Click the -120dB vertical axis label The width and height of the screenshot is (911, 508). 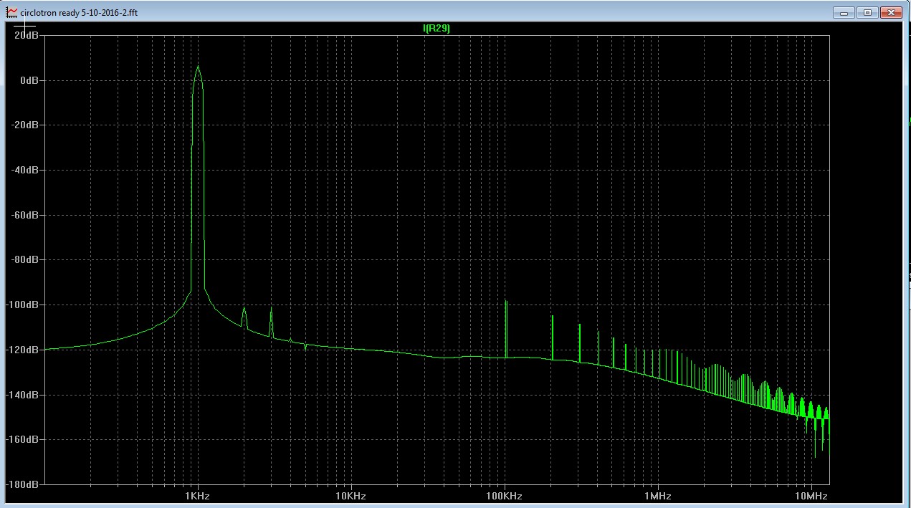point(22,350)
